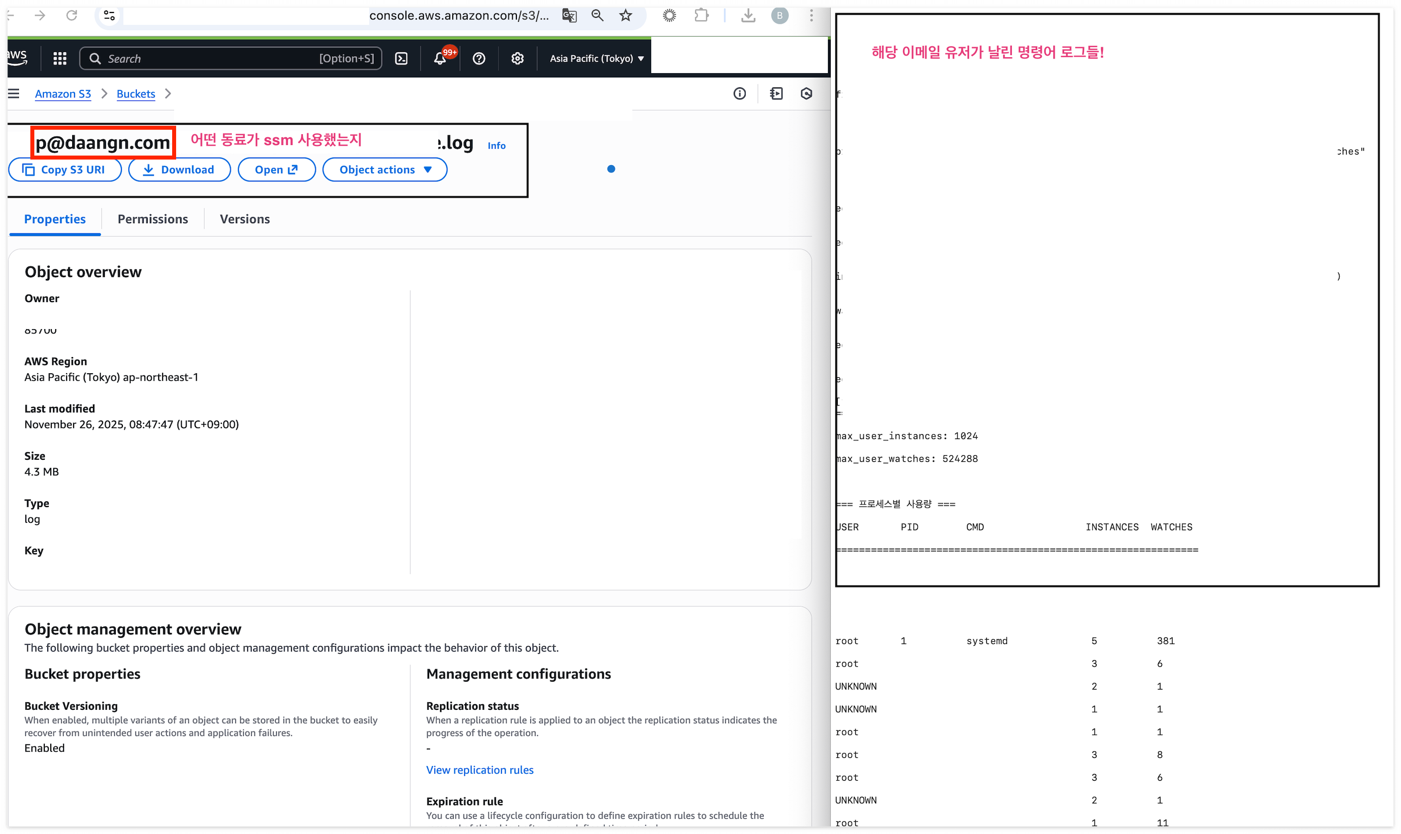Open the Info link beside object name
This screenshot has height=834, width=1401.
point(496,146)
